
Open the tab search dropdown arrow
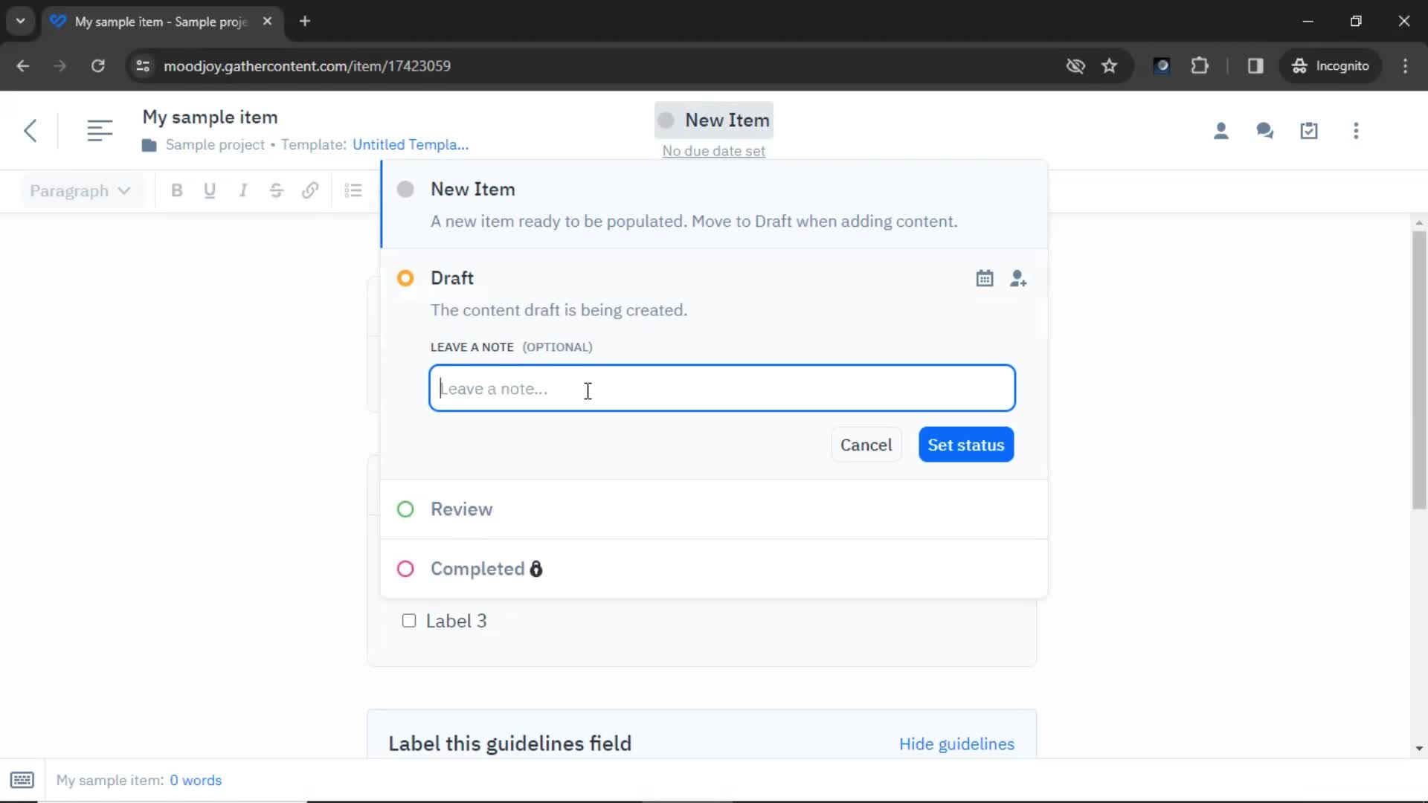20,21
